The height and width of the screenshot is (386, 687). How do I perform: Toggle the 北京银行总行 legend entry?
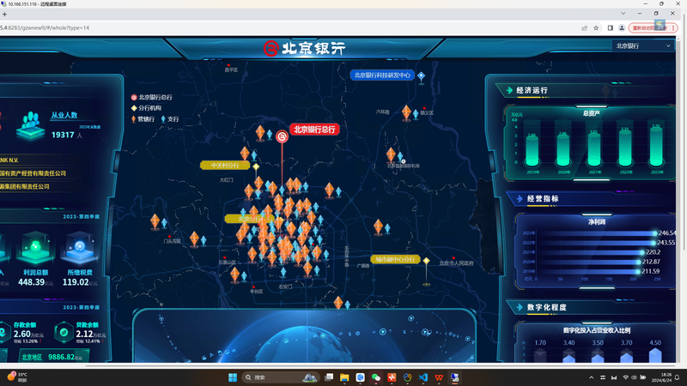tap(152, 97)
